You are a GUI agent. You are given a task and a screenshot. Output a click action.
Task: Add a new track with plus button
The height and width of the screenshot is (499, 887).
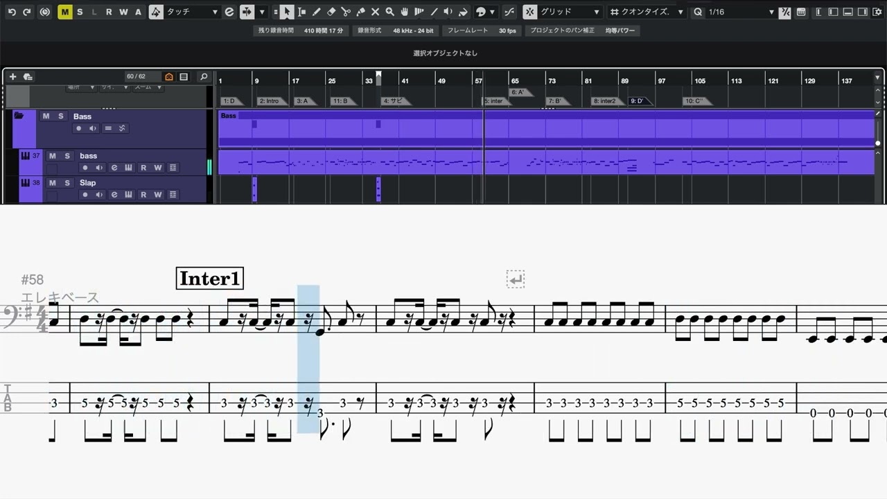coord(12,76)
